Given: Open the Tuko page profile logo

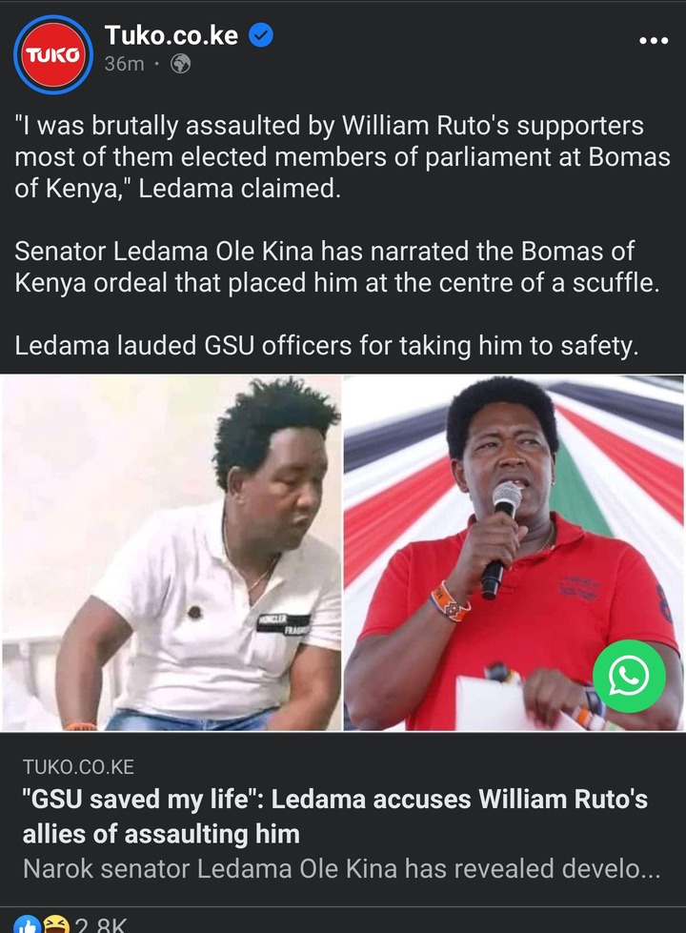Looking at the screenshot, I should pyautogui.click(x=53, y=54).
